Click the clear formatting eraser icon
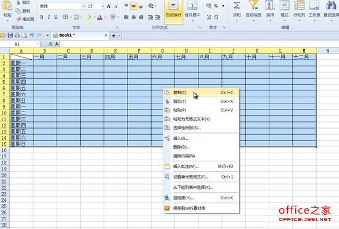This screenshot has height=229, width=339. 112,17
